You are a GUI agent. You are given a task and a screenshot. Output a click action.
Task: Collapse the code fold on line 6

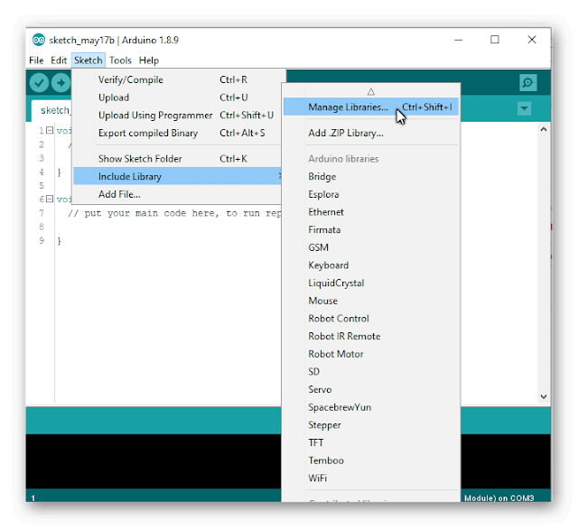[x=50, y=199]
